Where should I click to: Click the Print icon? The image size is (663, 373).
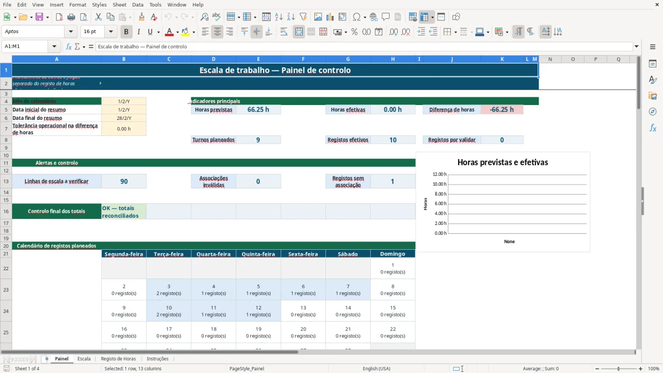tap(71, 17)
